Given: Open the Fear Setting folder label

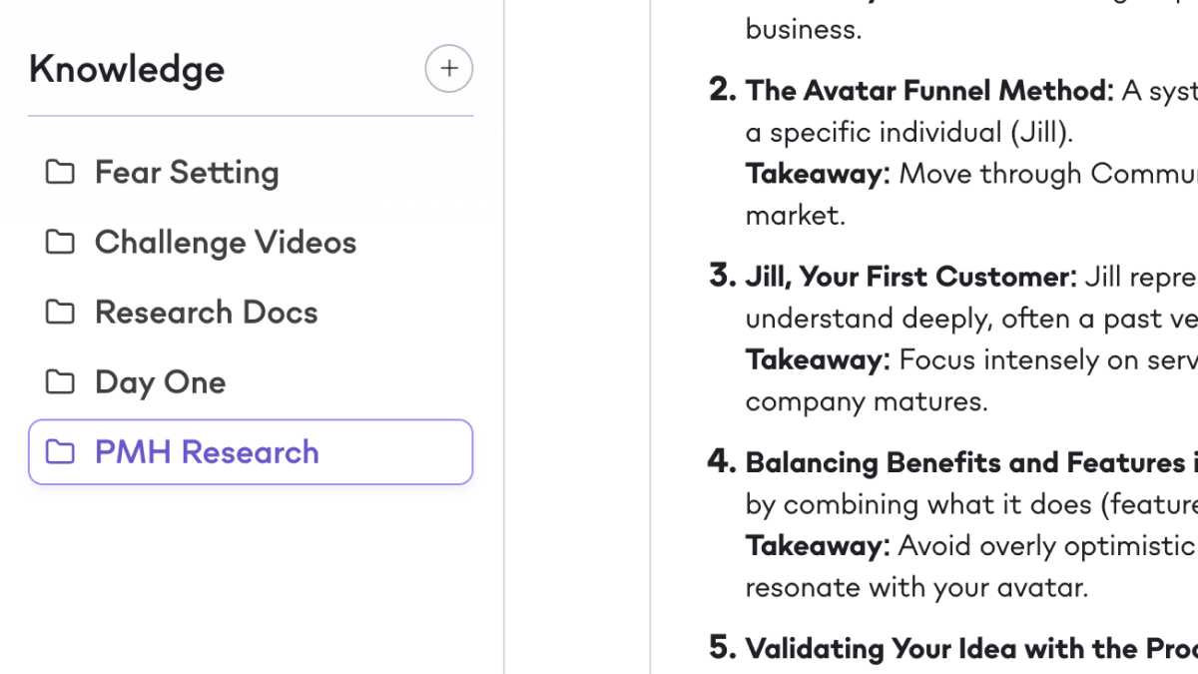Looking at the screenshot, I should [187, 173].
